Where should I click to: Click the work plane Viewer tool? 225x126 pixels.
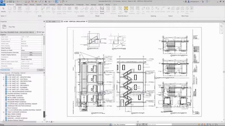[x=192, y=9]
